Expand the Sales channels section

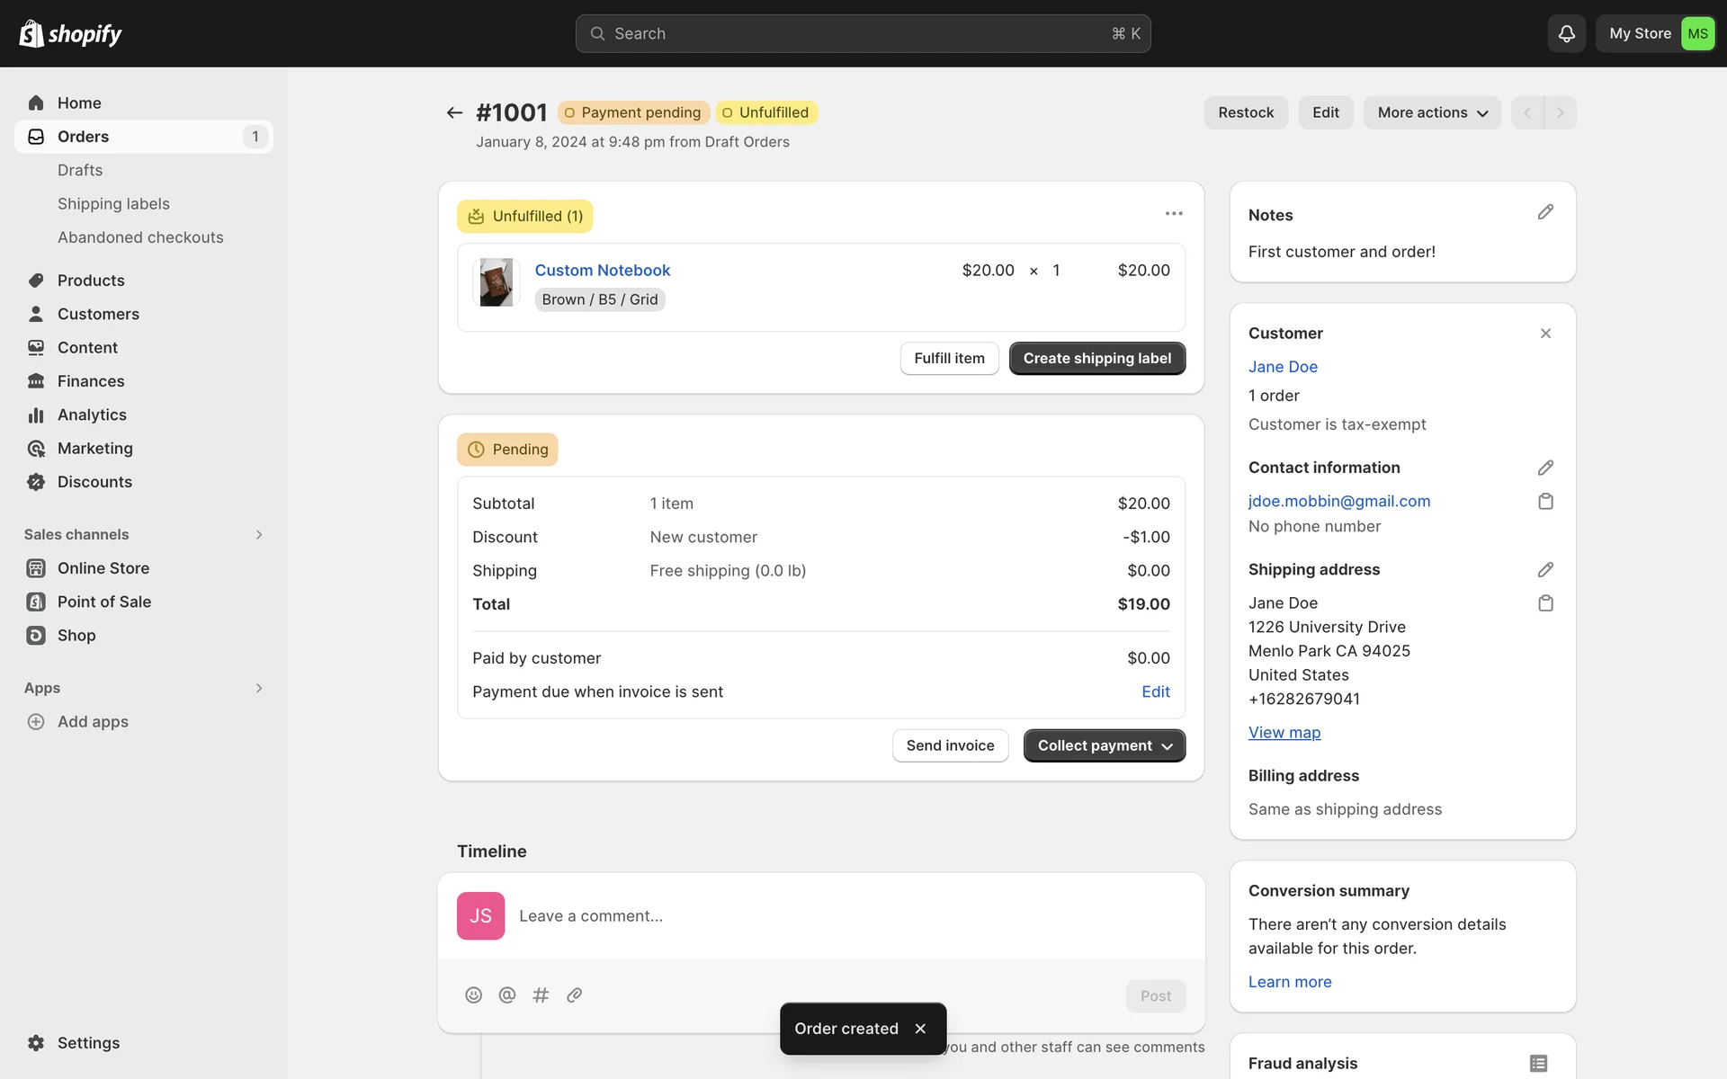(259, 534)
